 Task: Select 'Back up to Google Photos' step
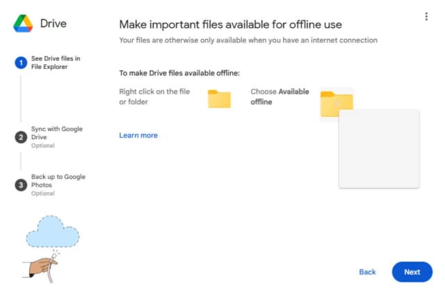58,184
